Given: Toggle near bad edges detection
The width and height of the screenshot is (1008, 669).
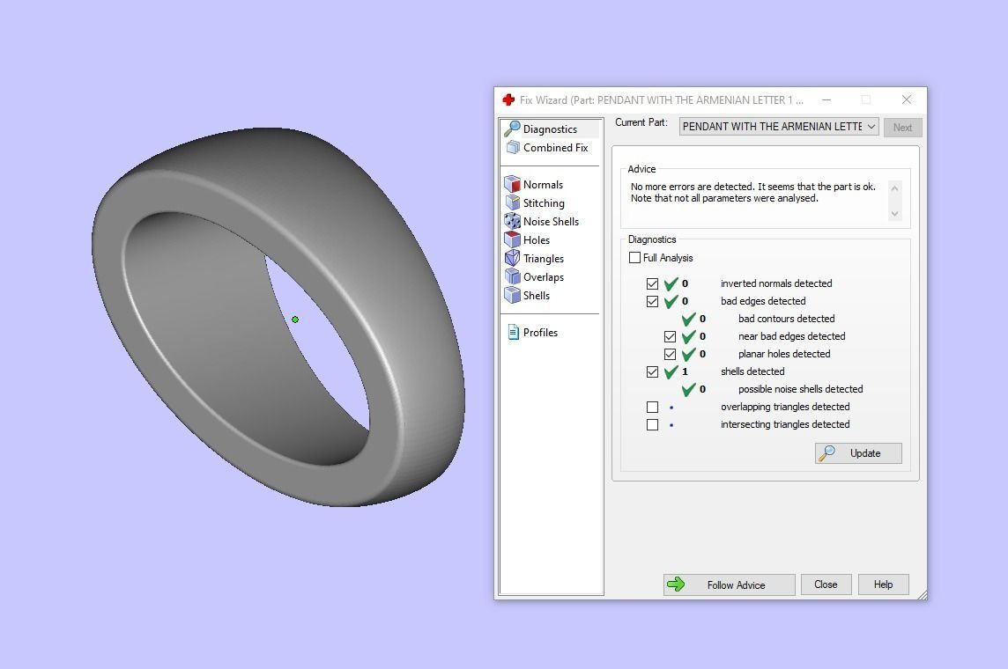Looking at the screenshot, I should point(670,336).
